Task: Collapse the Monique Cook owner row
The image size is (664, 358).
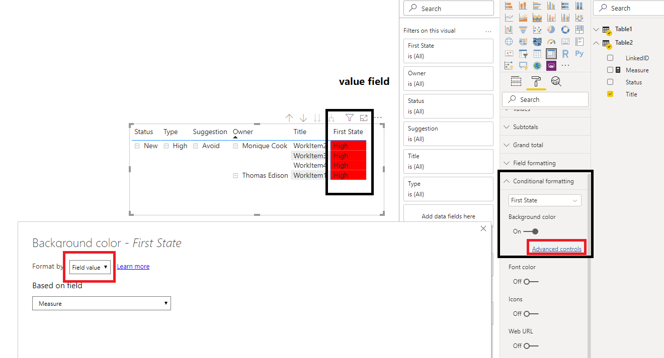Action: (x=235, y=146)
